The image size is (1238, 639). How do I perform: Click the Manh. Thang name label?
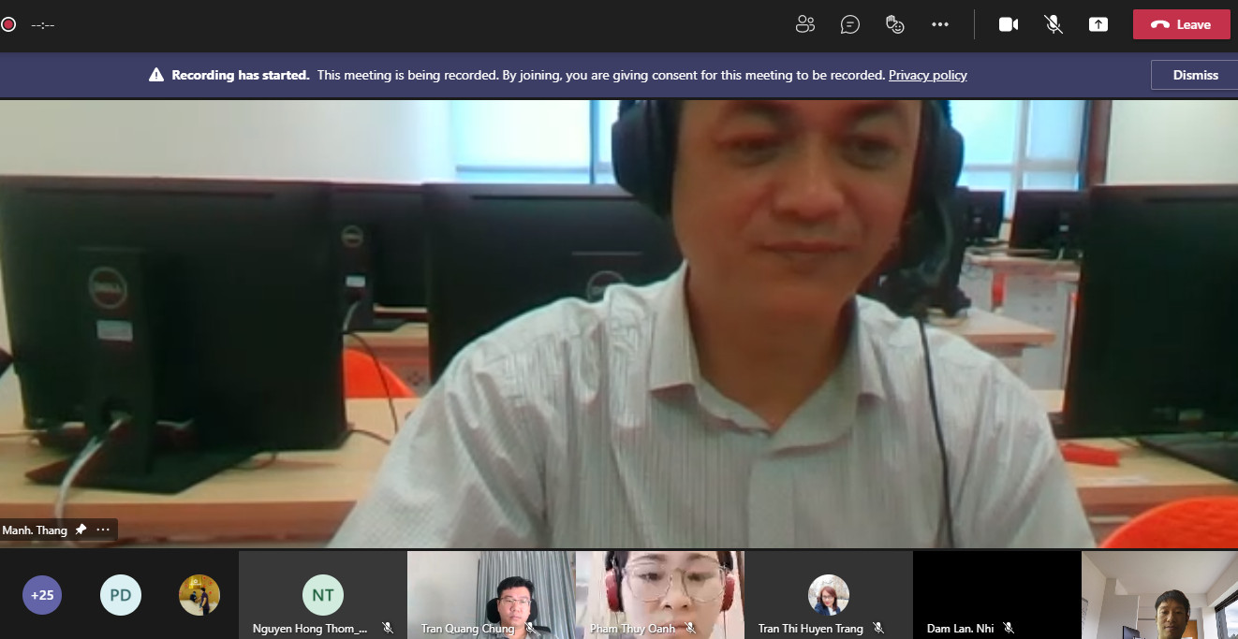tap(35, 530)
